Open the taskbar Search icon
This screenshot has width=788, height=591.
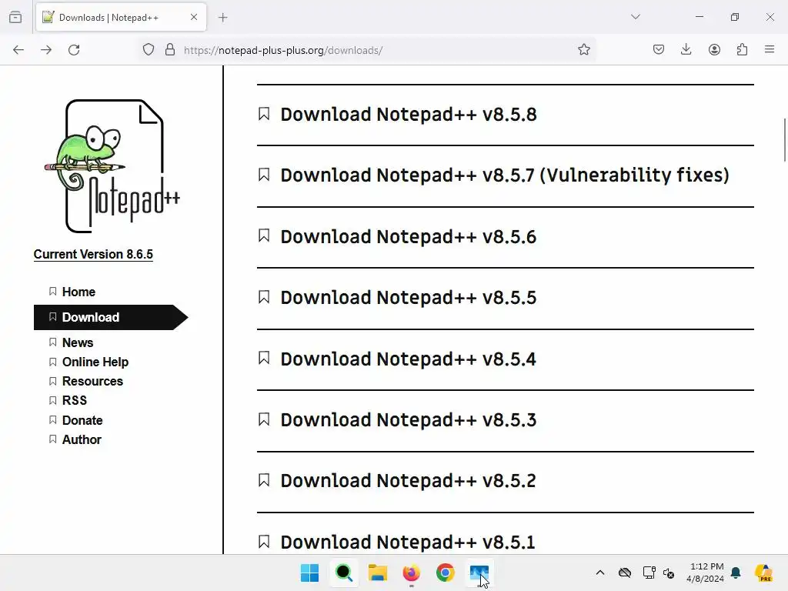coord(344,573)
